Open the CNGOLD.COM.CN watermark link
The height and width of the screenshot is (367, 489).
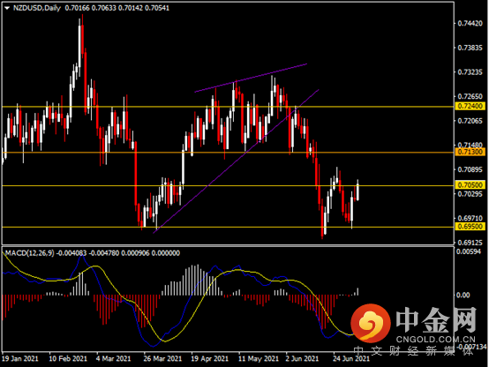pos(435,340)
